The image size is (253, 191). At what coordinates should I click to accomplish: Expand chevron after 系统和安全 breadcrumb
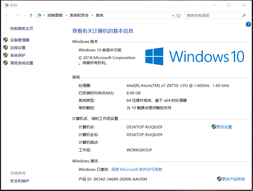(x=92, y=15)
